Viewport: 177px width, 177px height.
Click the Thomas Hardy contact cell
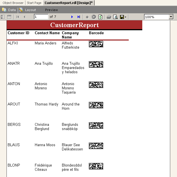(x=46, y=104)
